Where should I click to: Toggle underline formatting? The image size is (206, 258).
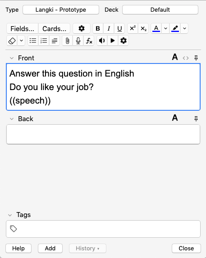pyautogui.click(x=119, y=28)
